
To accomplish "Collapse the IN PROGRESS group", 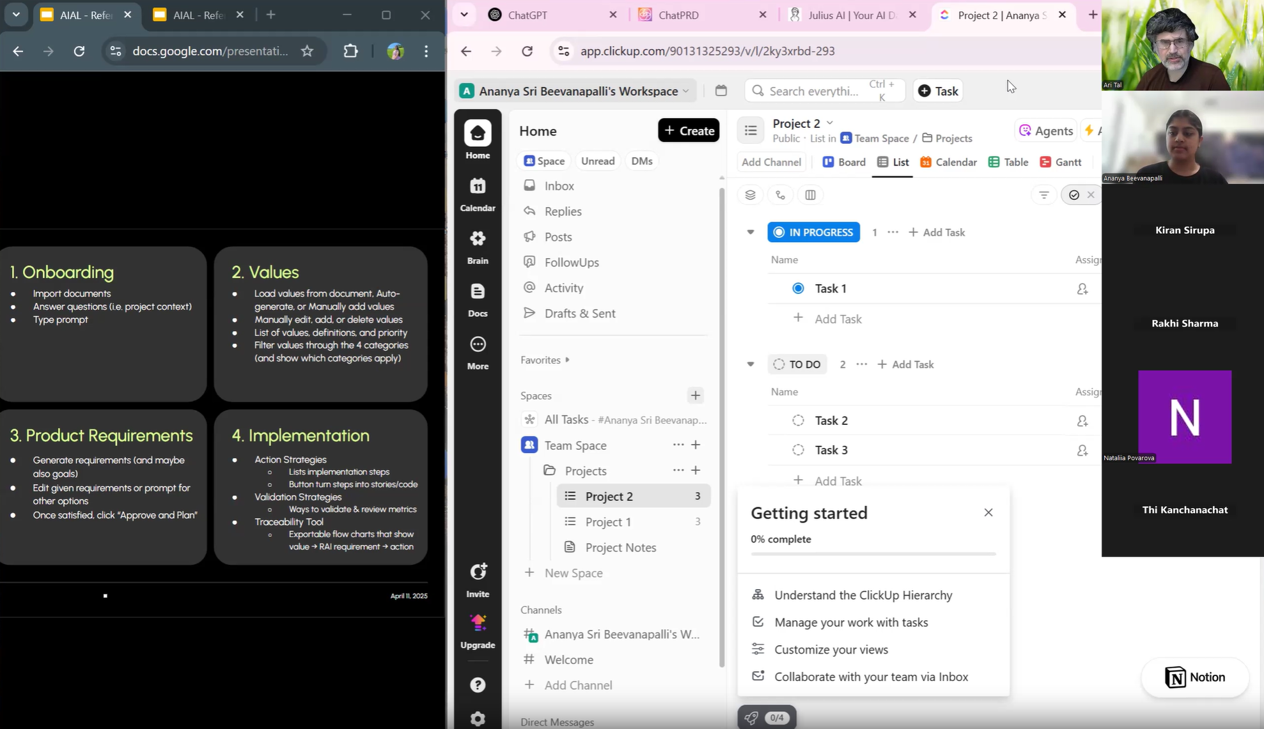I will click(x=751, y=232).
